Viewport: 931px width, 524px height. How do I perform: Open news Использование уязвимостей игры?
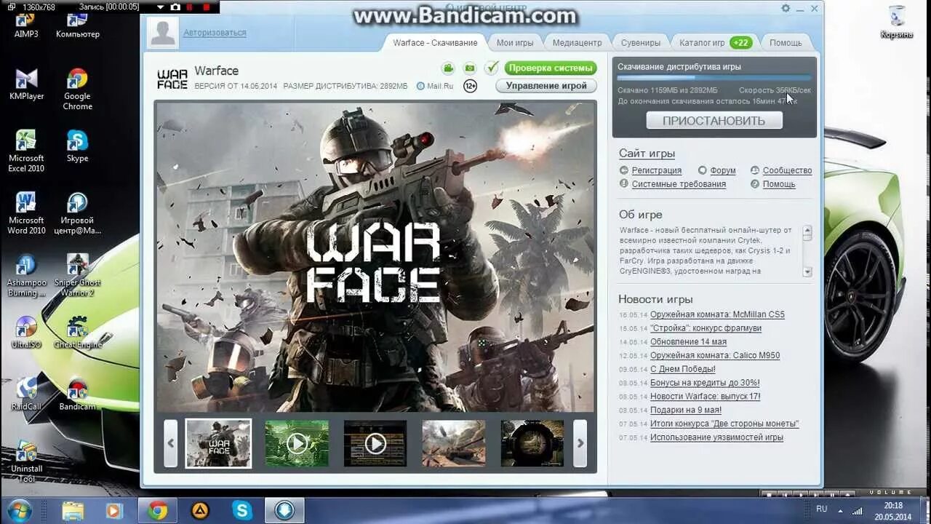[716, 437]
